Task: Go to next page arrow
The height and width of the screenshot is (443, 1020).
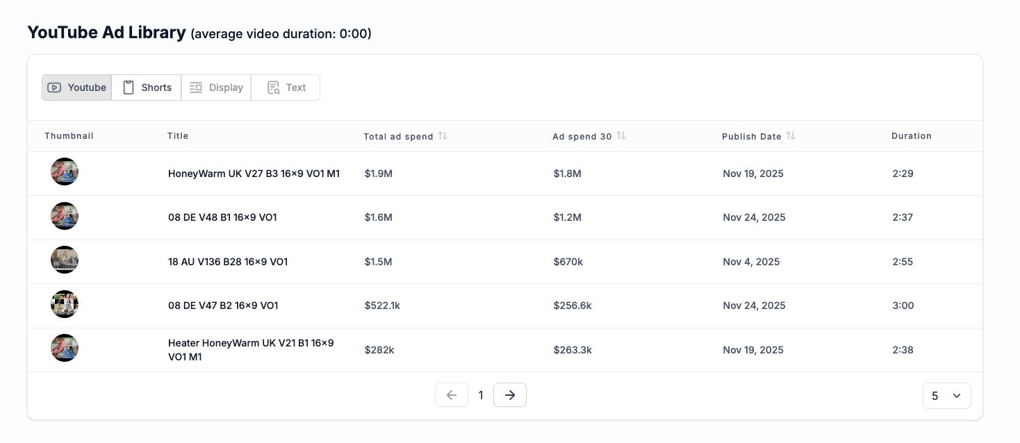Action: click(510, 395)
